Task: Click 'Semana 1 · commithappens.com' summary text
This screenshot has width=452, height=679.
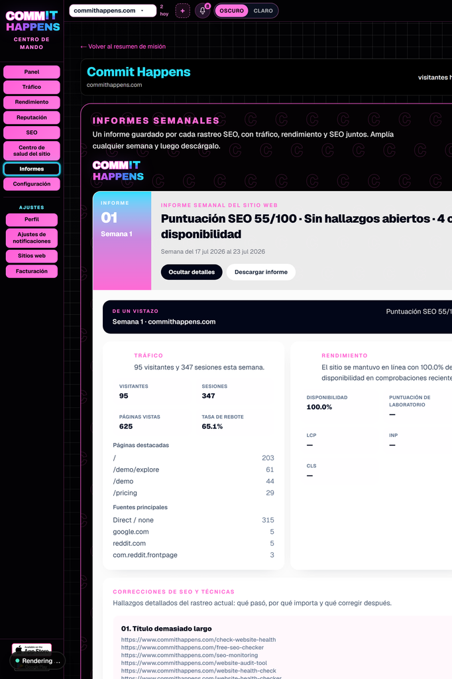Action: click(164, 322)
